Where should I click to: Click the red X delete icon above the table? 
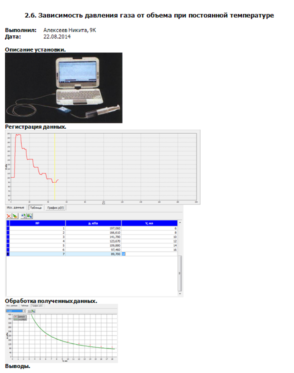click(9, 216)
